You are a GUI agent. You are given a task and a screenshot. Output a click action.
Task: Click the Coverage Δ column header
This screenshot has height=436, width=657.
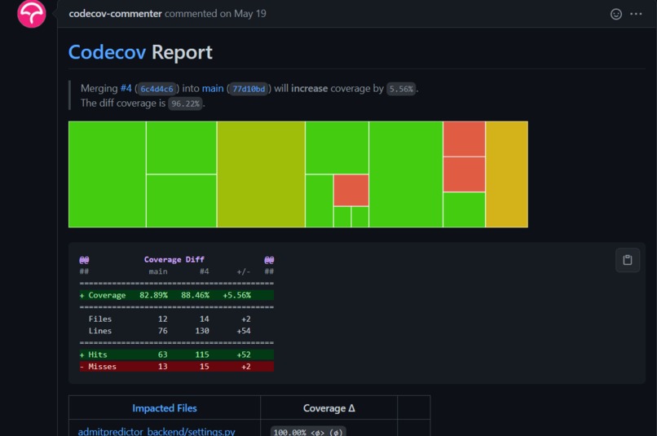(x=329, y=408)
